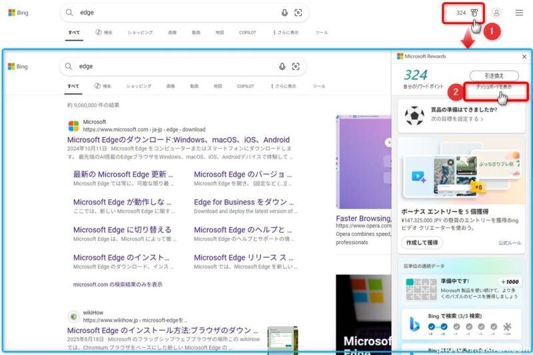Viewport: 533px width, 355px height.
Task: Open ツール tab below 324 trophy badge header
Action: [322, 33]
